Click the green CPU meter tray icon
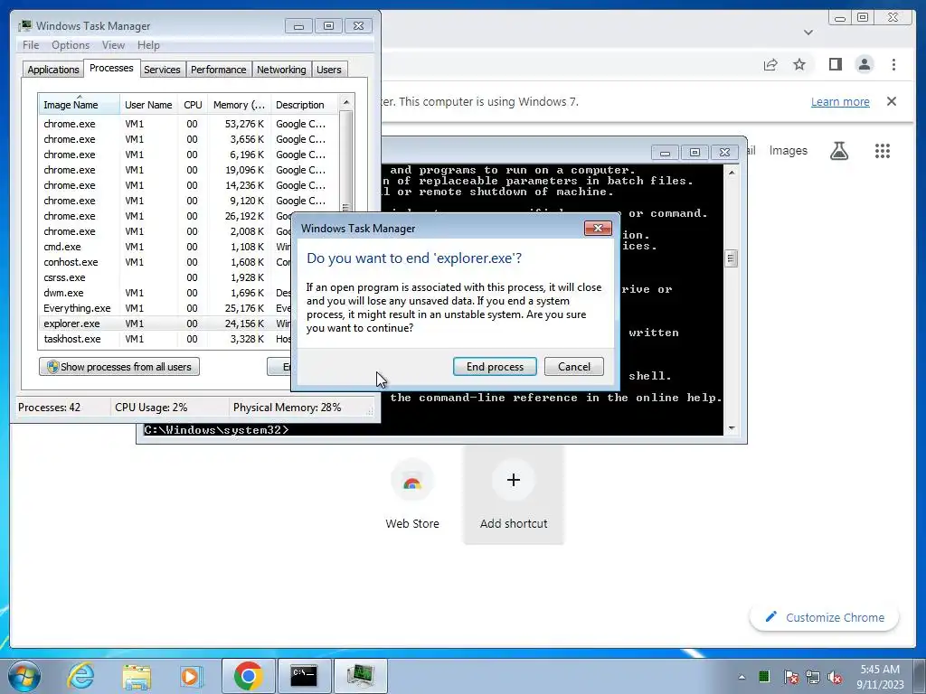 763,676
